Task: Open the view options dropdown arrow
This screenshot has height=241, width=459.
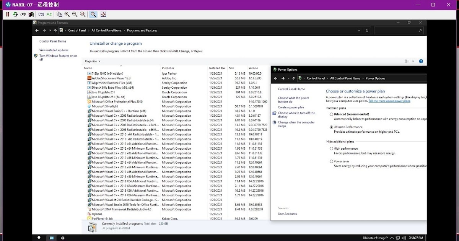Action: click(413, 61)
